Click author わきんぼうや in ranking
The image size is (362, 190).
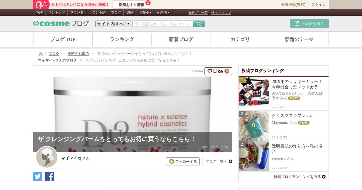click(x=297, y=96)
